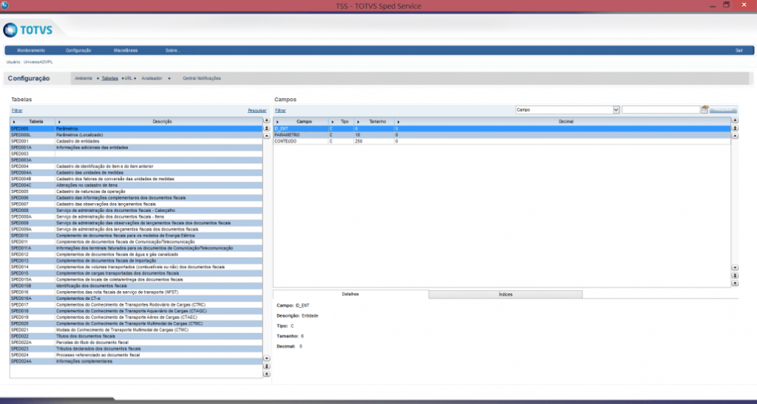The height and width of the screenshot is (404, 757).
Task: Click arrow on Tamanho column header
Action: pyautogui.click(x=359, y=122)
